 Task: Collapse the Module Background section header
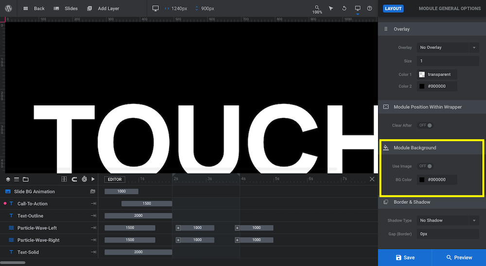click(x=432, y=148)
